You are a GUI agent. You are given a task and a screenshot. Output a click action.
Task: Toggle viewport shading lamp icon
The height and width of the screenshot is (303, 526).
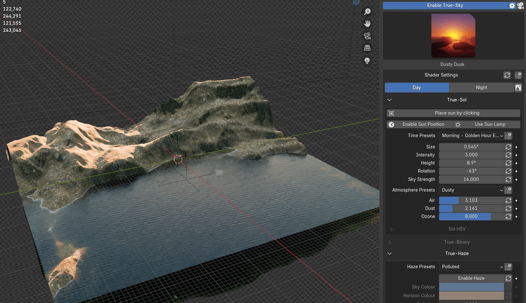367,61
